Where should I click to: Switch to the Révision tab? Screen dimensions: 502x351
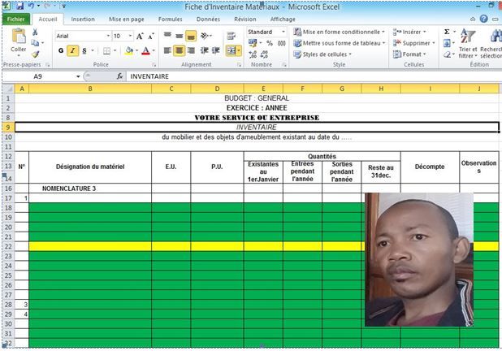coord(245,19)
